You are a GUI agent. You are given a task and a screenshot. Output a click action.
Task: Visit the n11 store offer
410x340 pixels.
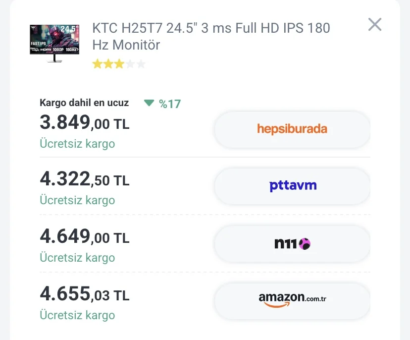tap(292, 244)
